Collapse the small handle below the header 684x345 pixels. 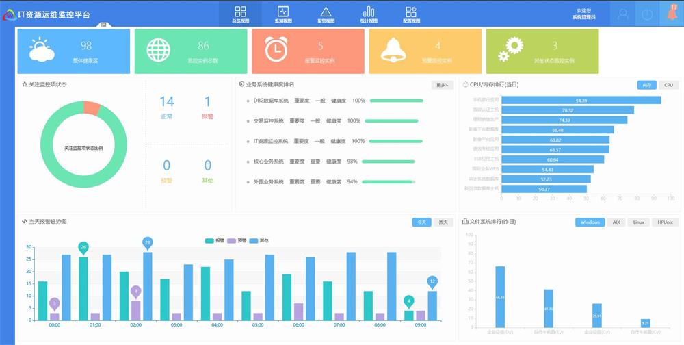[104, 25]
